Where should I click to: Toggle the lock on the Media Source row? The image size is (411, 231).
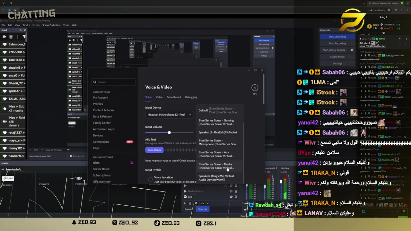click(236, 191)
